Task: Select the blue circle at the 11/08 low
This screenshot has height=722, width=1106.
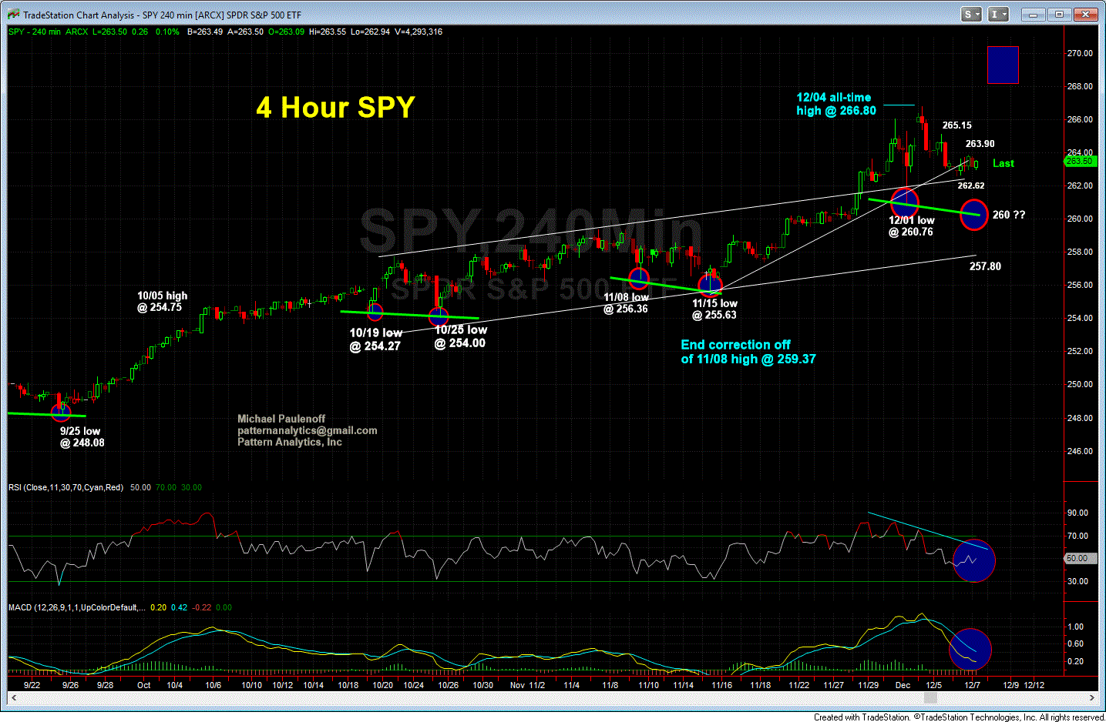Action: 639,278
